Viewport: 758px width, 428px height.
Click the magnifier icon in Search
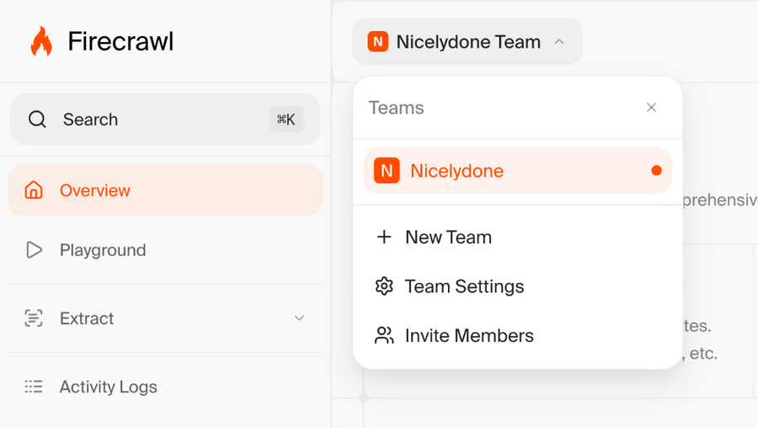[37, 120]
